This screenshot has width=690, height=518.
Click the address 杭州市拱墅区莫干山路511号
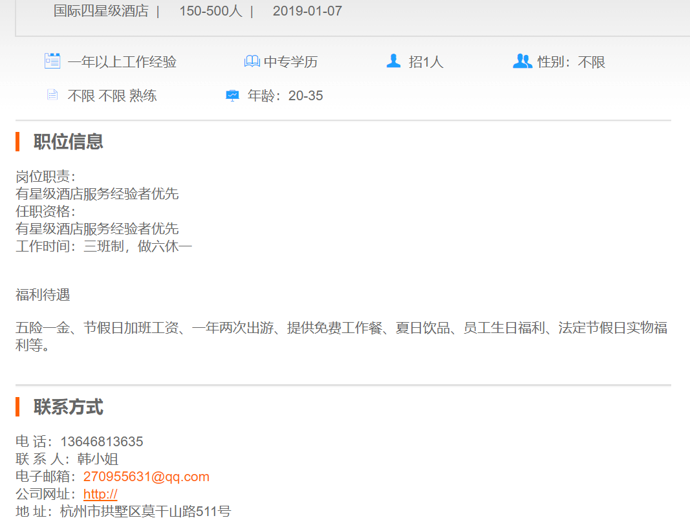(x=146, y=512)
